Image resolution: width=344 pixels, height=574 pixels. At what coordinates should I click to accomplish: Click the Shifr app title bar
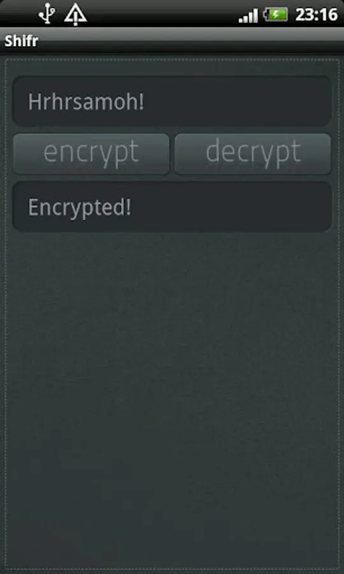pyautogui.click(x=172, y=41)
